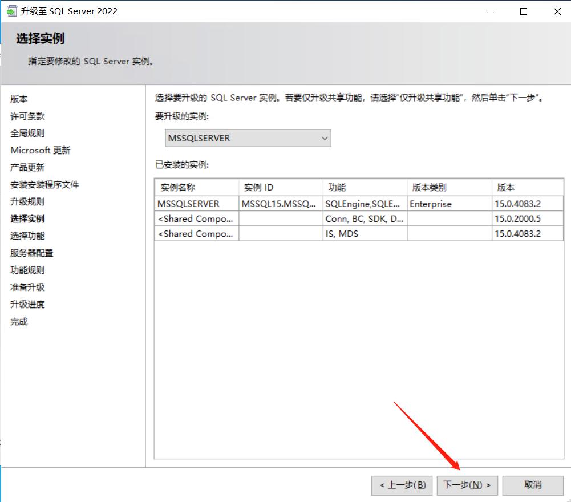Minimize the setup window
Viewport: 571px width, 502px height.
[491, 11]
